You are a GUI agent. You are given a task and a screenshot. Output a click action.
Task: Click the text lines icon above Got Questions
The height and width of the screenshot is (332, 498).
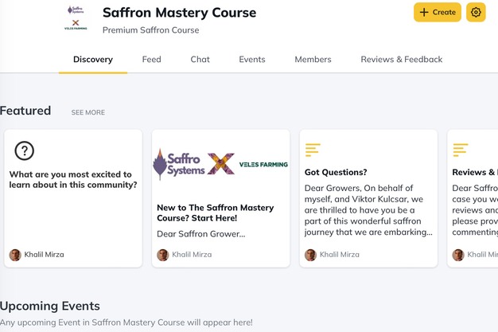313,150
